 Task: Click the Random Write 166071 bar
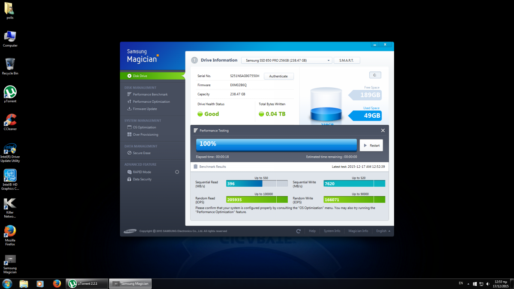(354, 200)
